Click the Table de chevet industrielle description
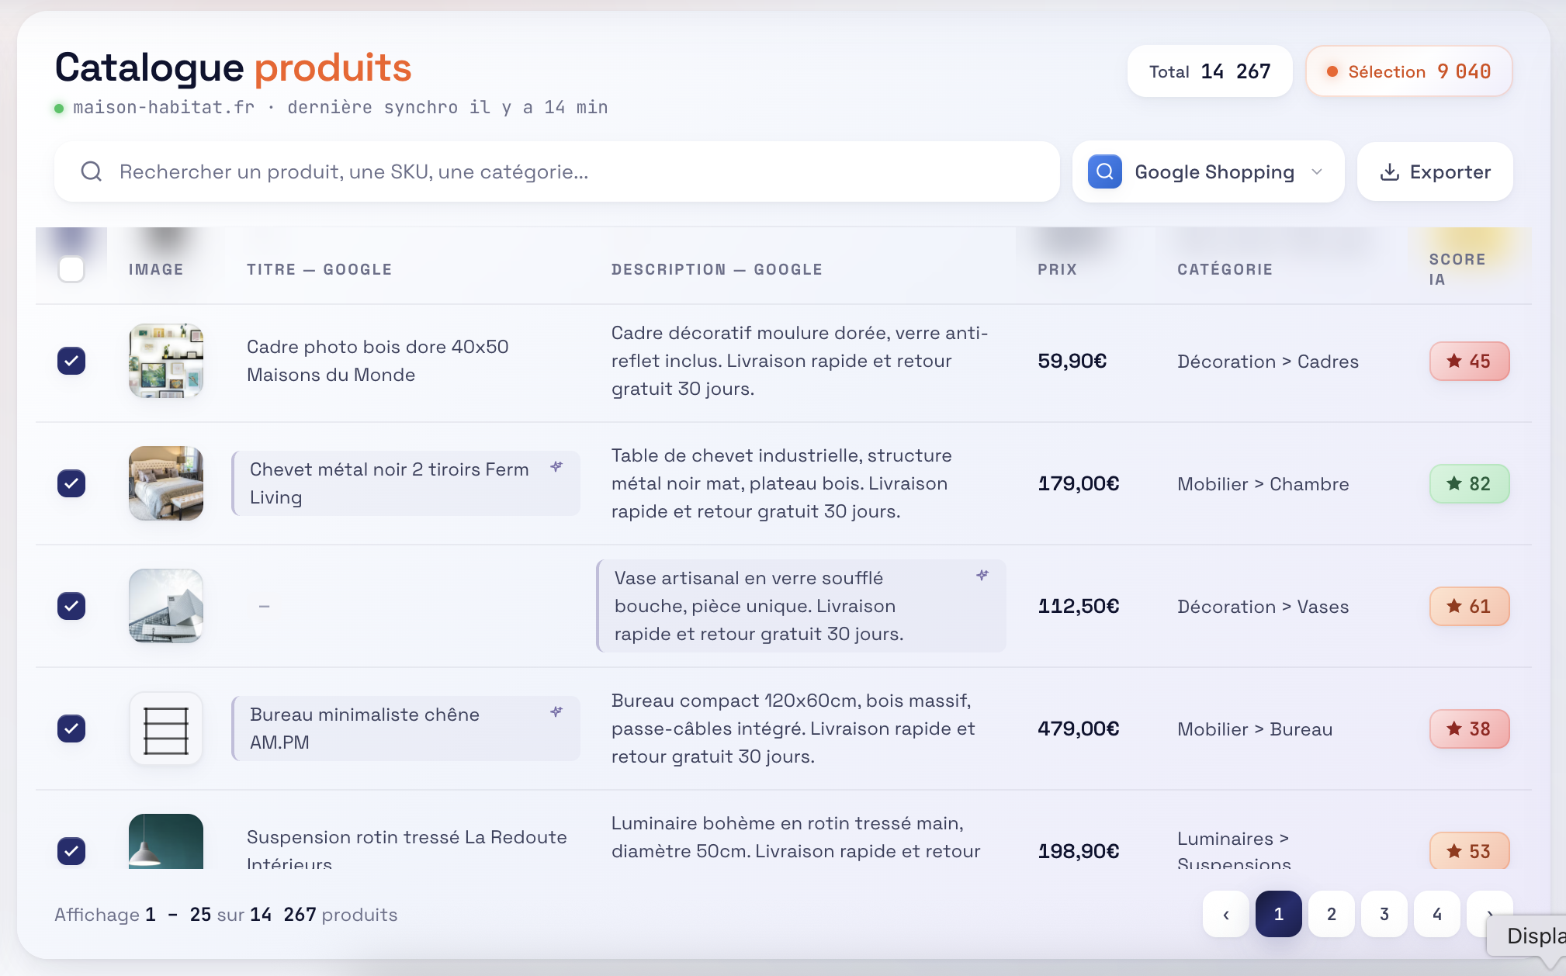The image size is (1566, 976). 781,483
